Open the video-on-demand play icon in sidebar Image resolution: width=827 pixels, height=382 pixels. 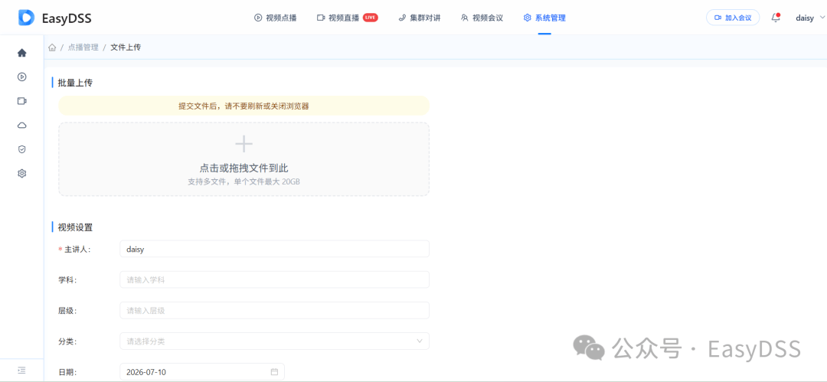point(21,77)
